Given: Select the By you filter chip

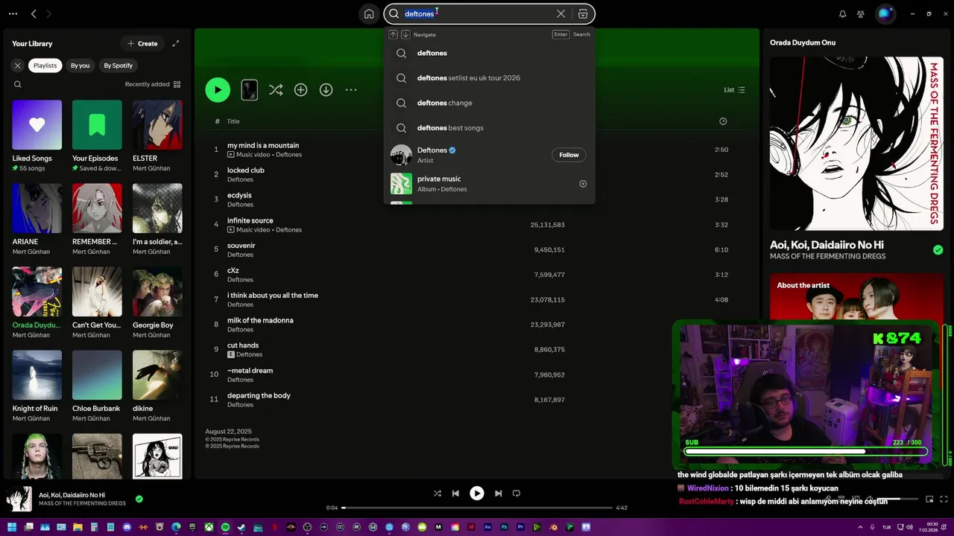Looking at the screenshot, I should click(80, 66).
